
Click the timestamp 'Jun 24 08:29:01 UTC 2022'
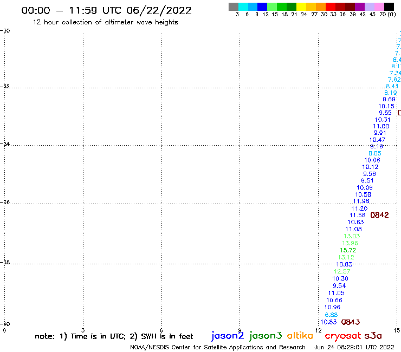click(354, 347)
